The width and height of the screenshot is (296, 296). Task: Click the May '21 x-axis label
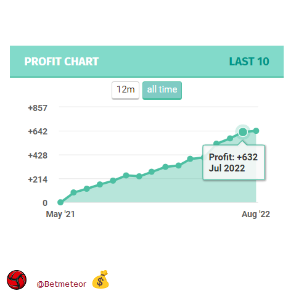pyautogui.click(x=60, y=214)
